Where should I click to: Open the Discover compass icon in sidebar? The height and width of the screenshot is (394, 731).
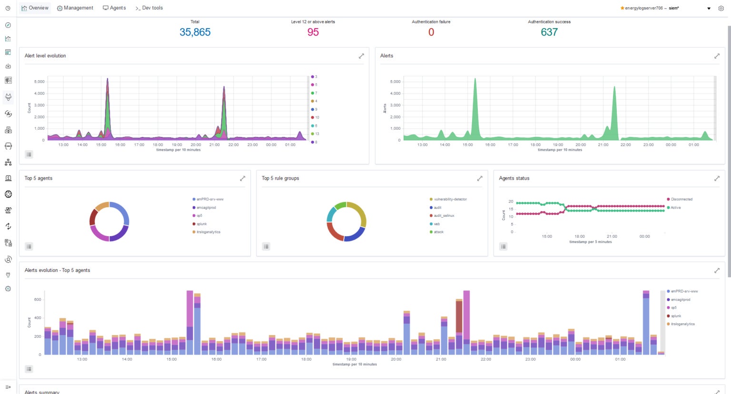click(8, 25)
